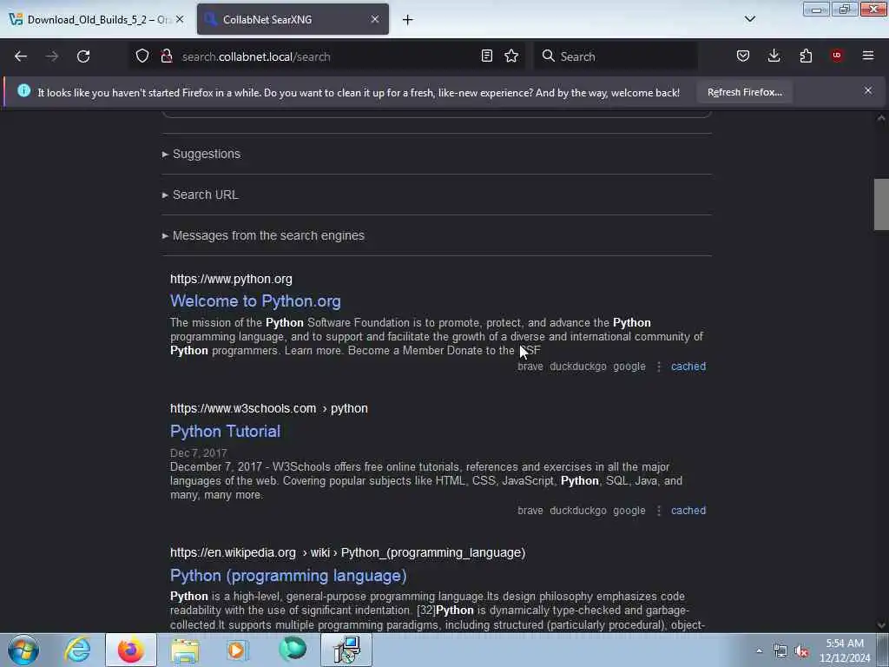Open cached version of W3Schools result
This screenshot has width=889, height=667.
[x=688, y=511]
